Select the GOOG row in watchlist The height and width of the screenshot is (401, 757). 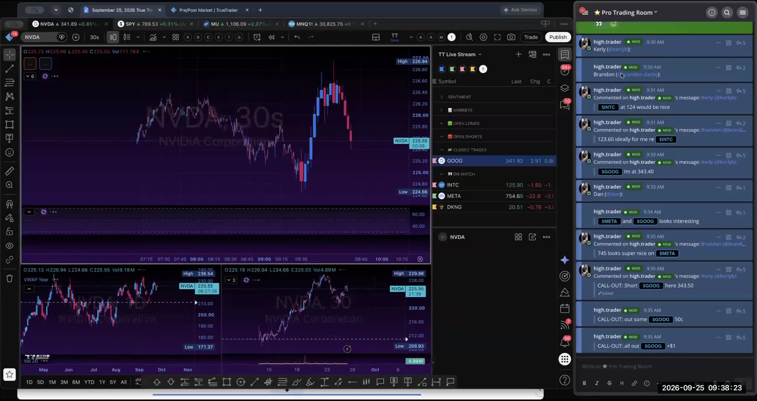pyautogui.click(x=494, y=161)
